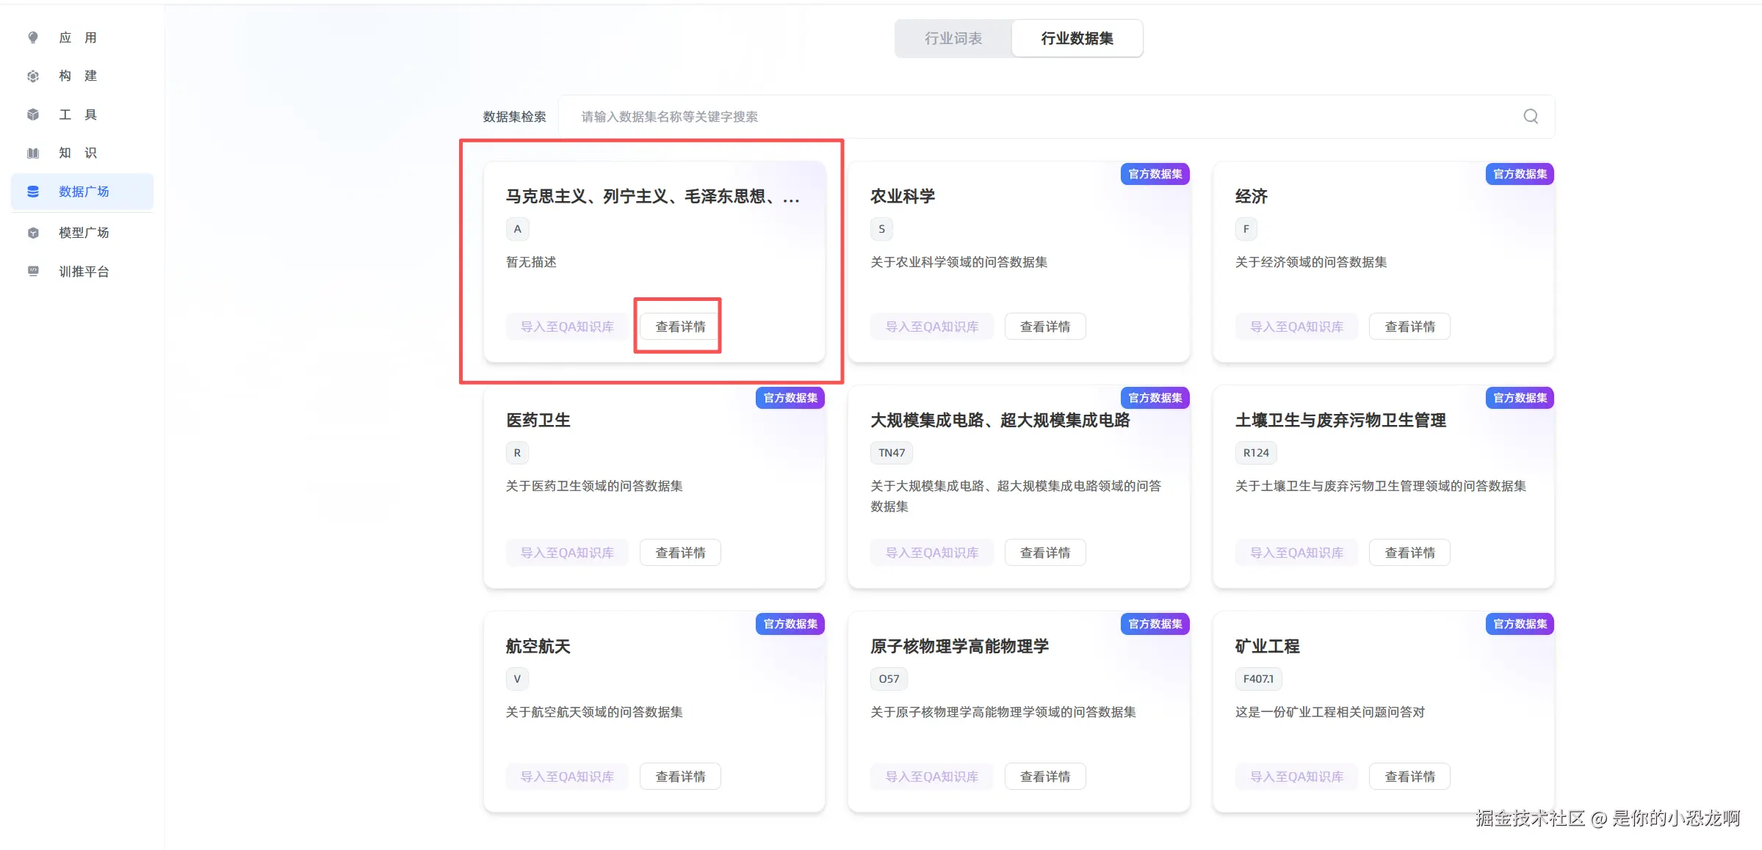Click the search magnifier icon
1762x850 pixels.
tap(1531, 116)
